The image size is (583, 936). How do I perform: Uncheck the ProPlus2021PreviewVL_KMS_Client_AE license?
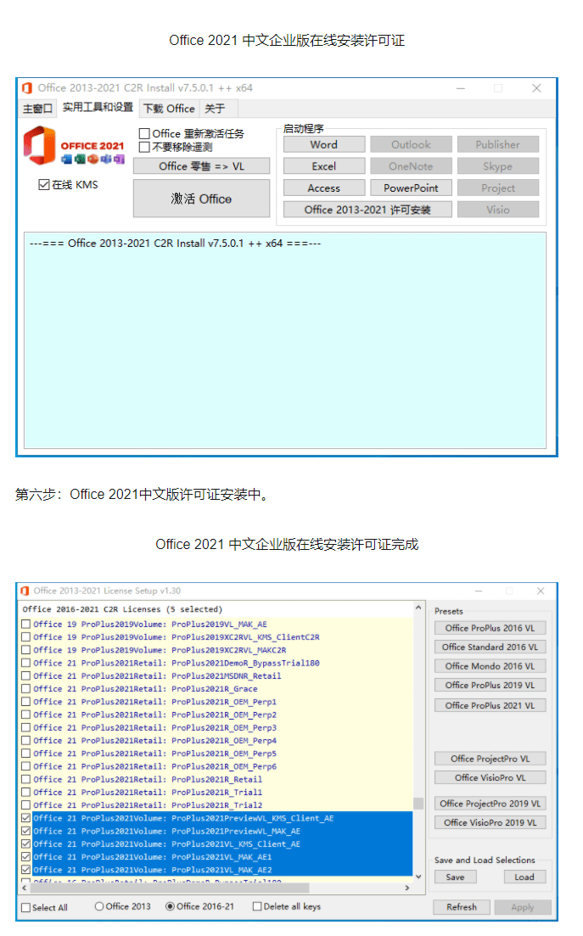25,818
